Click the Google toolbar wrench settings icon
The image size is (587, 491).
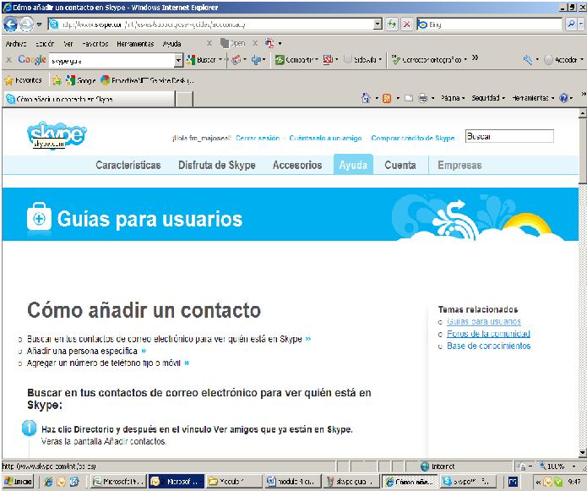point(528,59)
